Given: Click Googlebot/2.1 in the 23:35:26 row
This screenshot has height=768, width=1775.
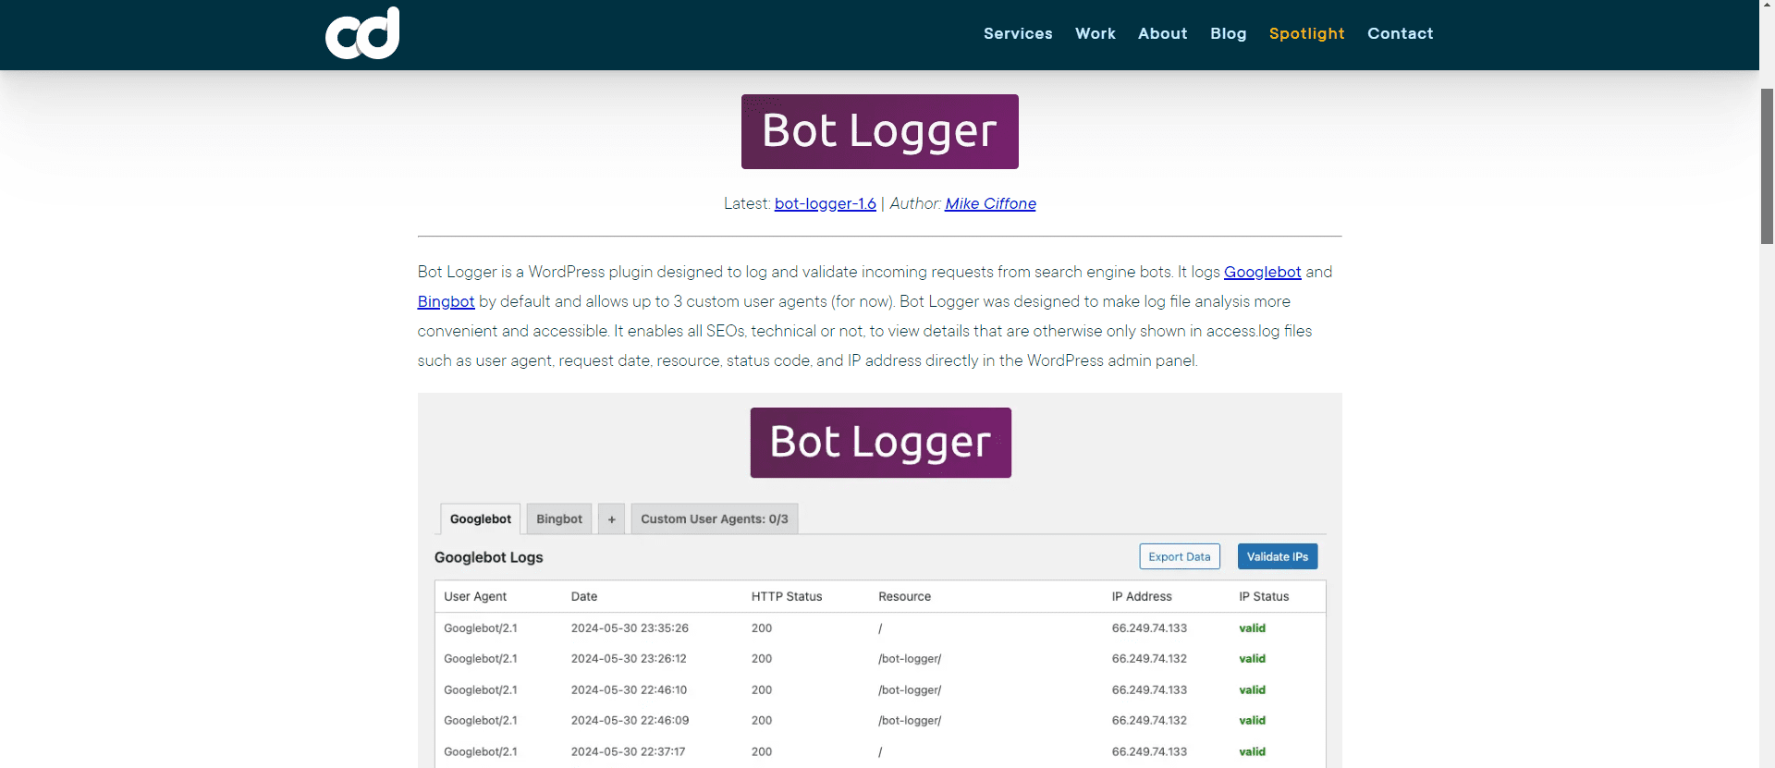Looking at the screenshot, I should (x=480, y=628).
